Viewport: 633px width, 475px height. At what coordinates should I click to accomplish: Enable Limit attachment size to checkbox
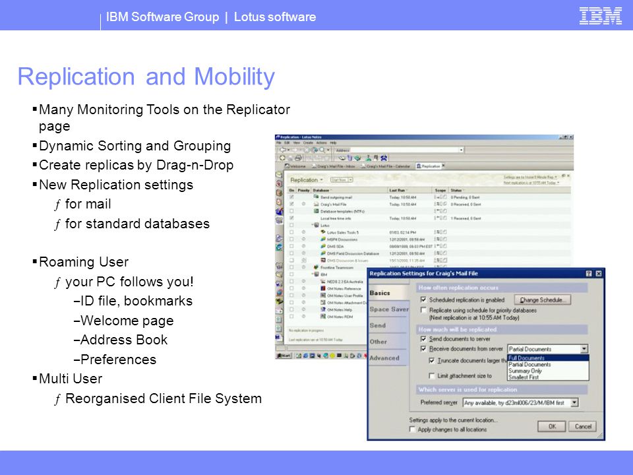pos(431,375)
